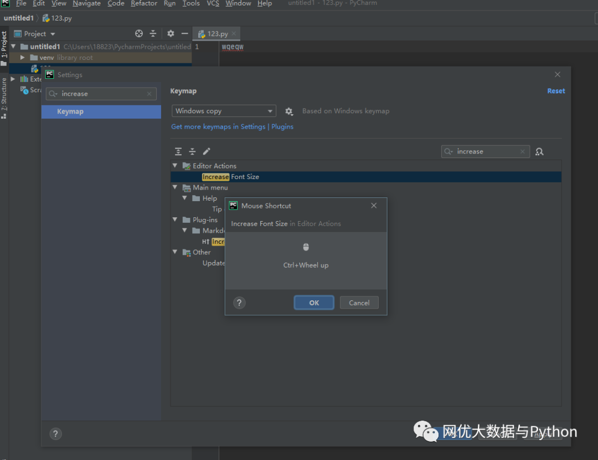Open the Refactor menu
The height and width of the screenshot is (460, 598).
(144, 3)
